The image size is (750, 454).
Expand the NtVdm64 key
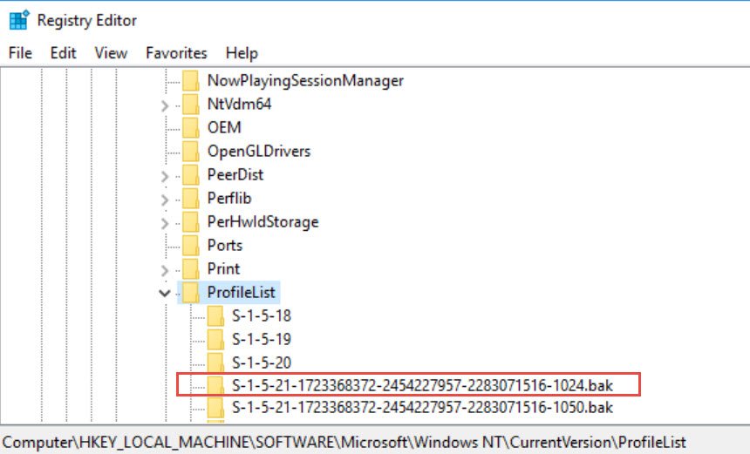[165, 105]
